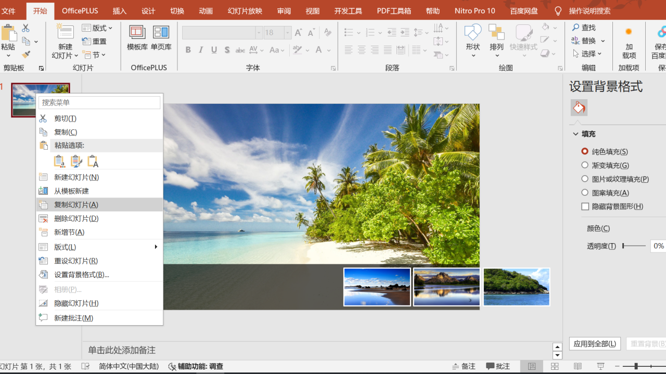
Task: Expand the 选择 dropdown in editing group
Action: click(588, 54)
